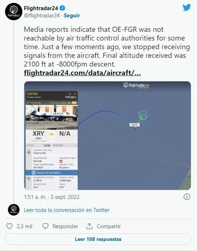
Task: Open Leer toda la conversación en Twitter
Action: pyautogui.click(x=67, y=210)
